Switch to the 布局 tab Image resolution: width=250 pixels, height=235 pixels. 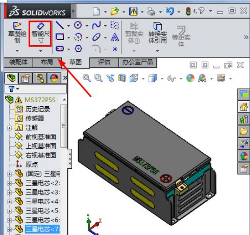point(47,62)
